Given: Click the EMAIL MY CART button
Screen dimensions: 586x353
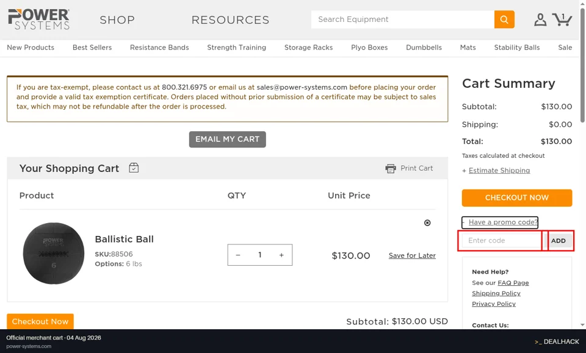Looking at the screenshot, I should [x=227, y=139].
